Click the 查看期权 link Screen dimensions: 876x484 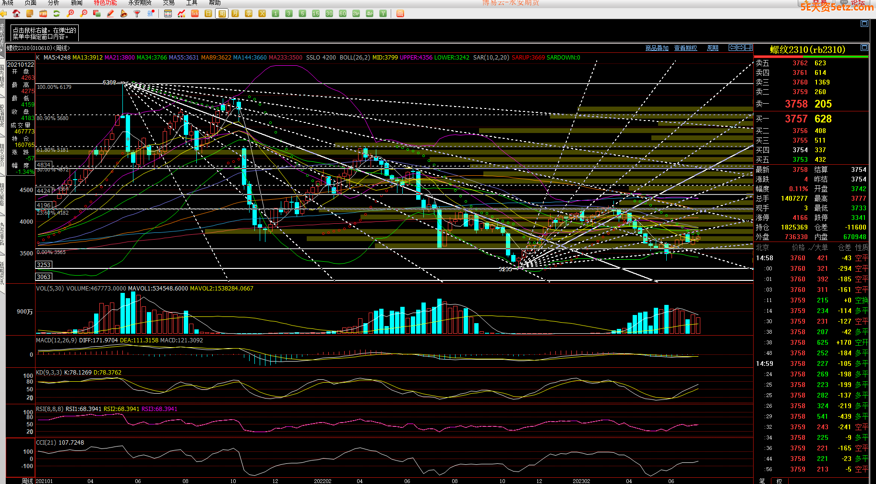[685, 48]
